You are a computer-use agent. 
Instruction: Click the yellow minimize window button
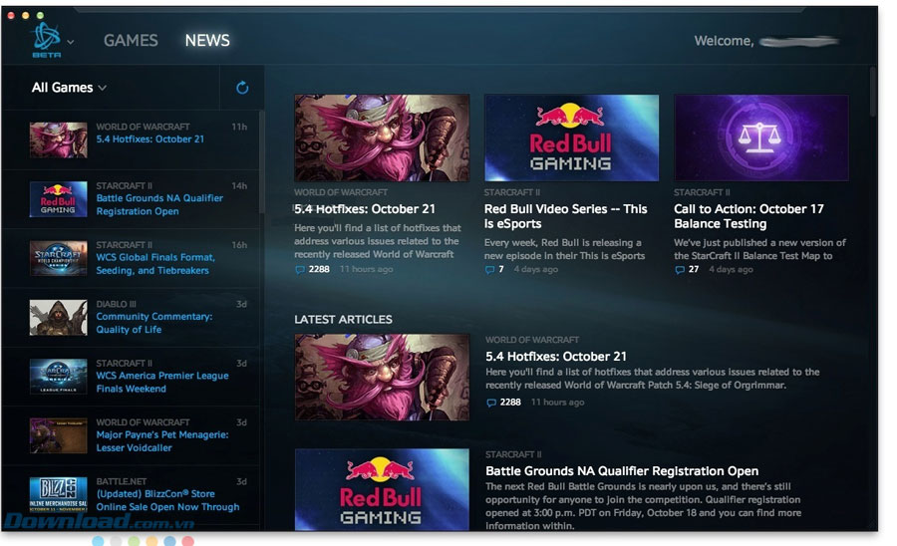click(x=25, y=15)
